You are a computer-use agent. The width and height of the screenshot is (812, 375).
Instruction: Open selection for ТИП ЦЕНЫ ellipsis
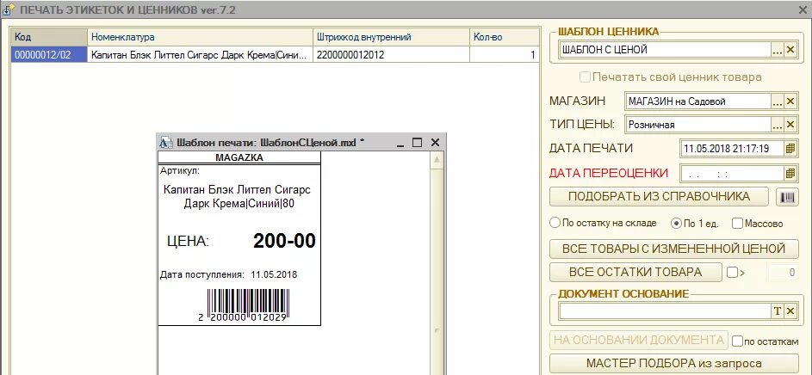pos(778,125)
